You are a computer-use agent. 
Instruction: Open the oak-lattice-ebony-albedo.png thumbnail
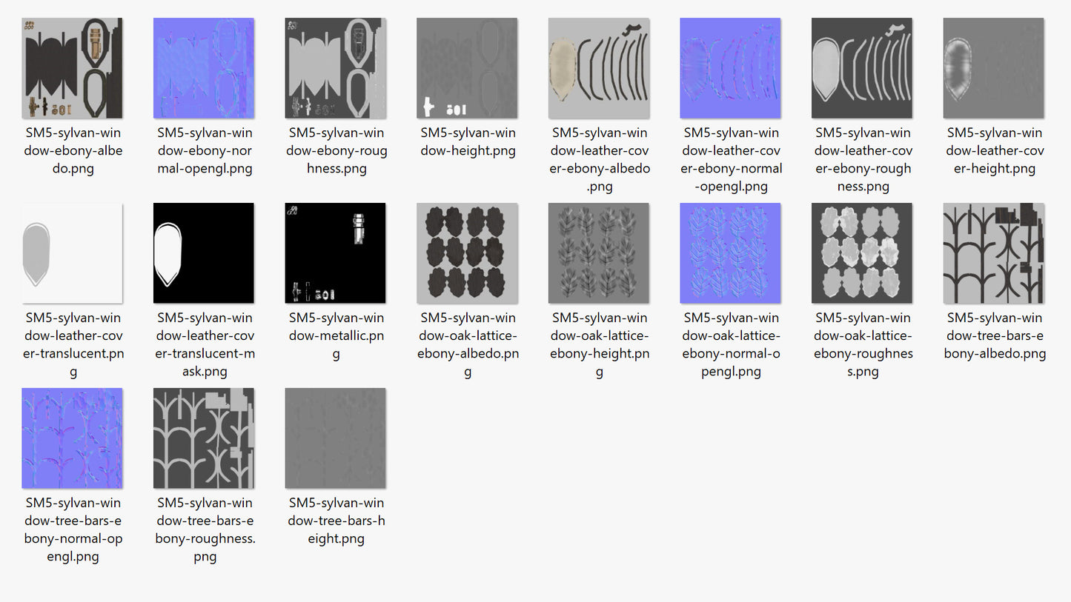[467, 253]
